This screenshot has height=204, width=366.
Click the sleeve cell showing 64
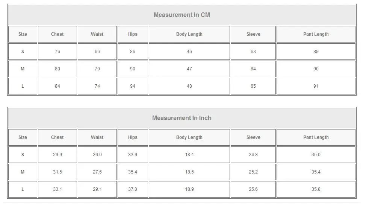[253, 69]
